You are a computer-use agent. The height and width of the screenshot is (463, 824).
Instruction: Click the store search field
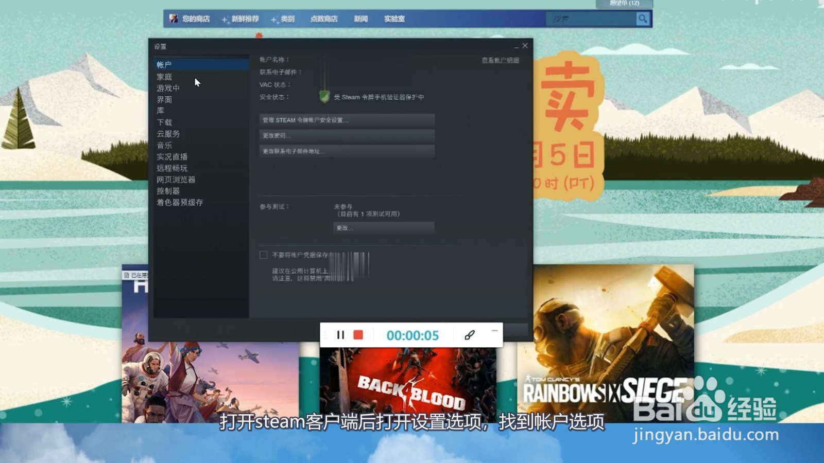(591, 19)
